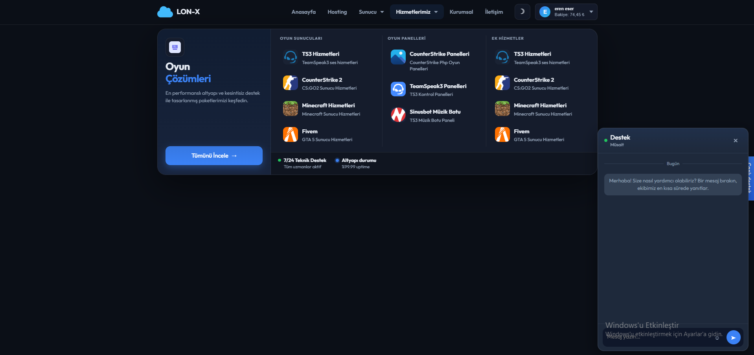Image resolution: width=754 pixels, height=355 pixels.
Task: Go to the Anasayfa page
Action: click(303, 12)
